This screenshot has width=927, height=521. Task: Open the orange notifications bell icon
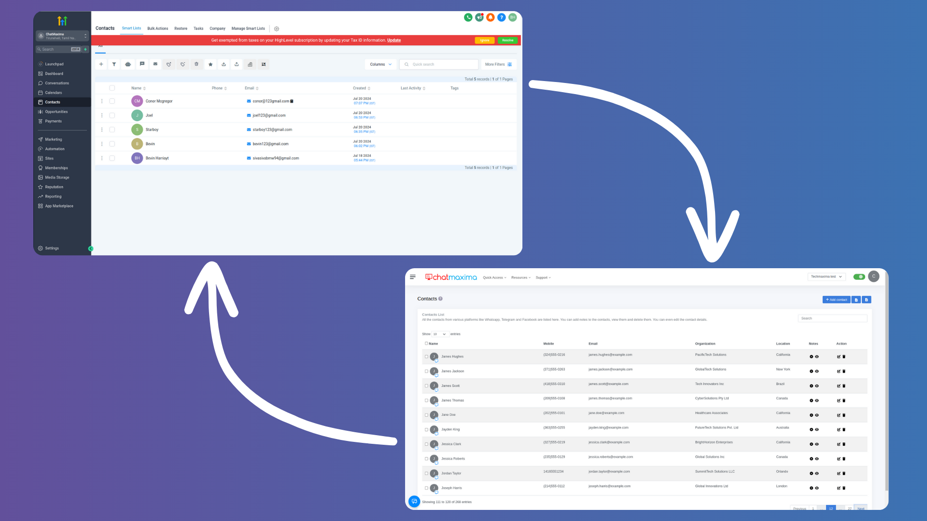pyautogui.click(x=491, y=17)
